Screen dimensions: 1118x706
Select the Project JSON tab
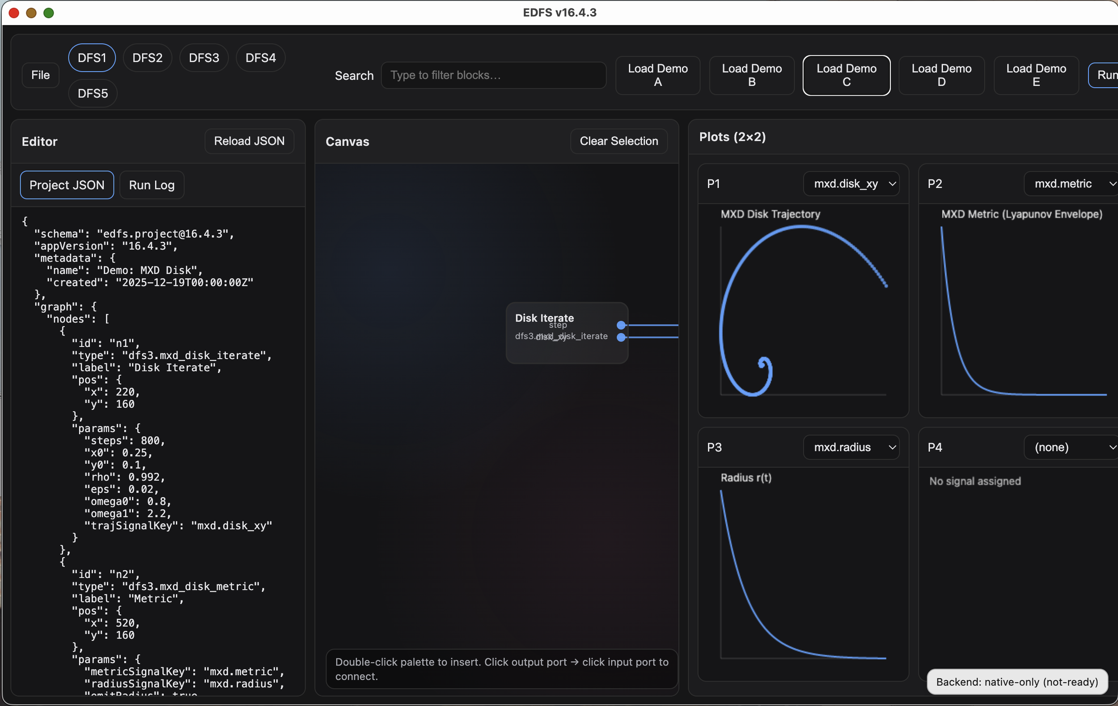click(x=67, y=185)
